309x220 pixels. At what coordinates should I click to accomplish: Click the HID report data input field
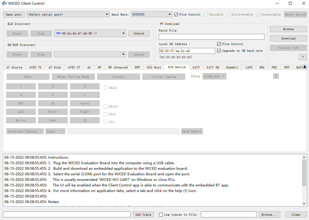123,131
